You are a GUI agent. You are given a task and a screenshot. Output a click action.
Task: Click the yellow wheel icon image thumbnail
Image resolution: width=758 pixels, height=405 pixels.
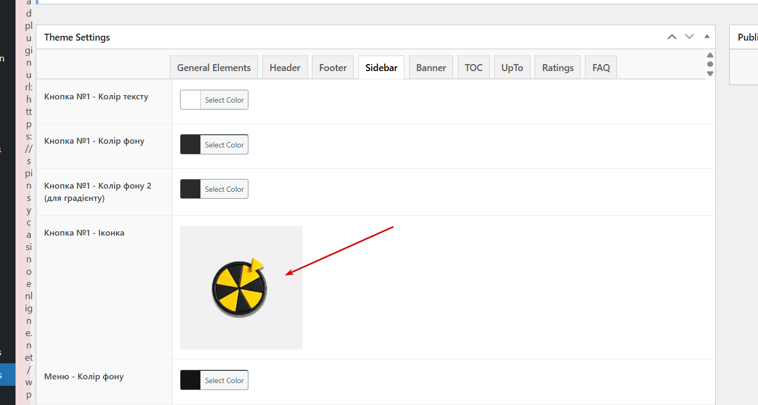tap(241, 287)
